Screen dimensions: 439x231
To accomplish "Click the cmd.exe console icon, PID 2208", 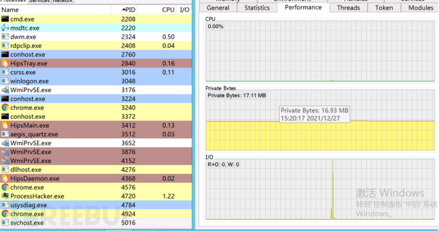I will pyautogui.click(x=4, y=19).
